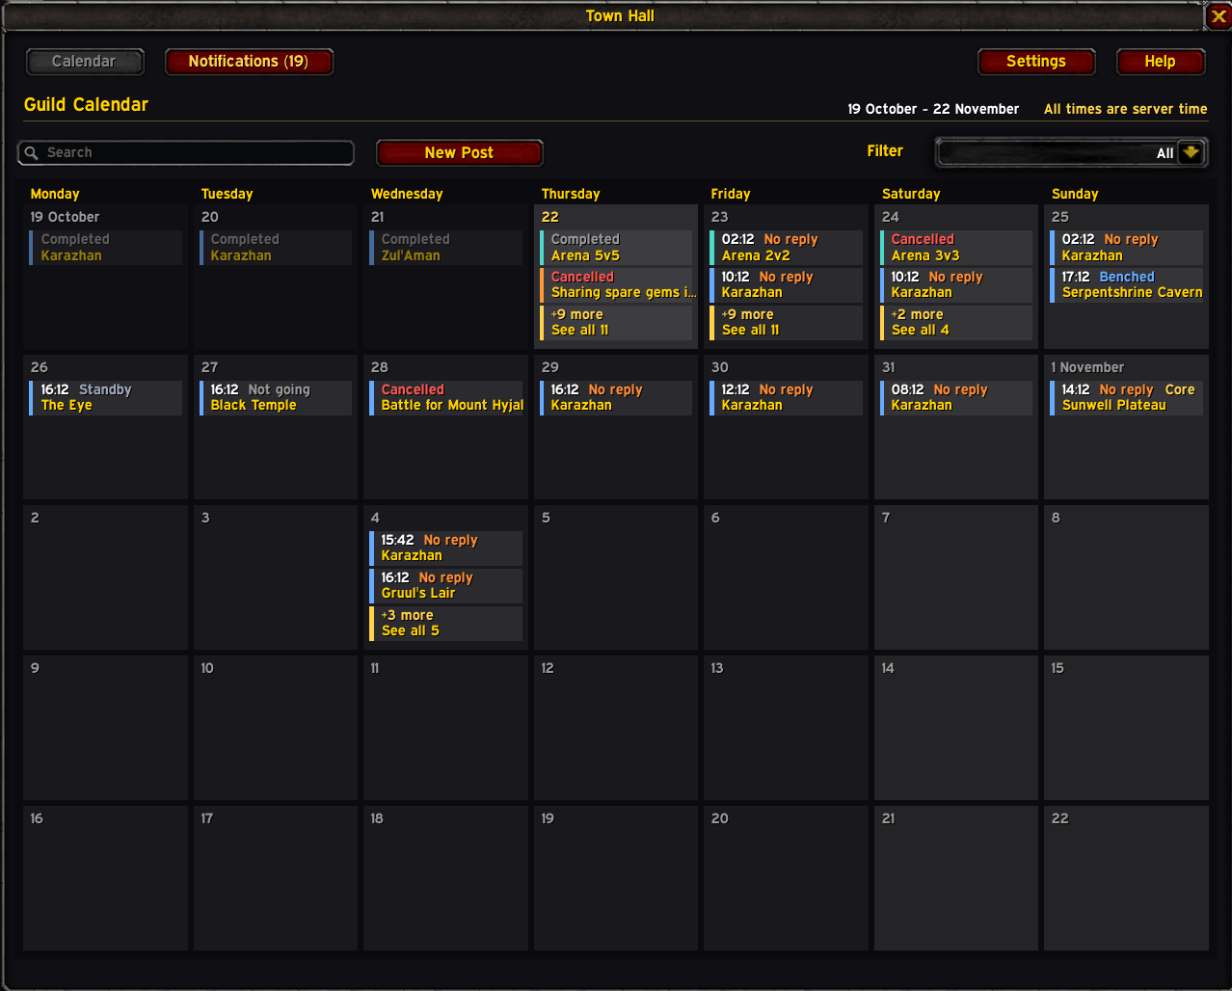Select the day cell numbered 12

(x=616, y=728)
